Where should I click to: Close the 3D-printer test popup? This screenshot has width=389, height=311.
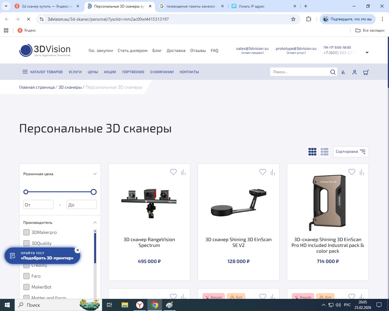pos(77,250)
